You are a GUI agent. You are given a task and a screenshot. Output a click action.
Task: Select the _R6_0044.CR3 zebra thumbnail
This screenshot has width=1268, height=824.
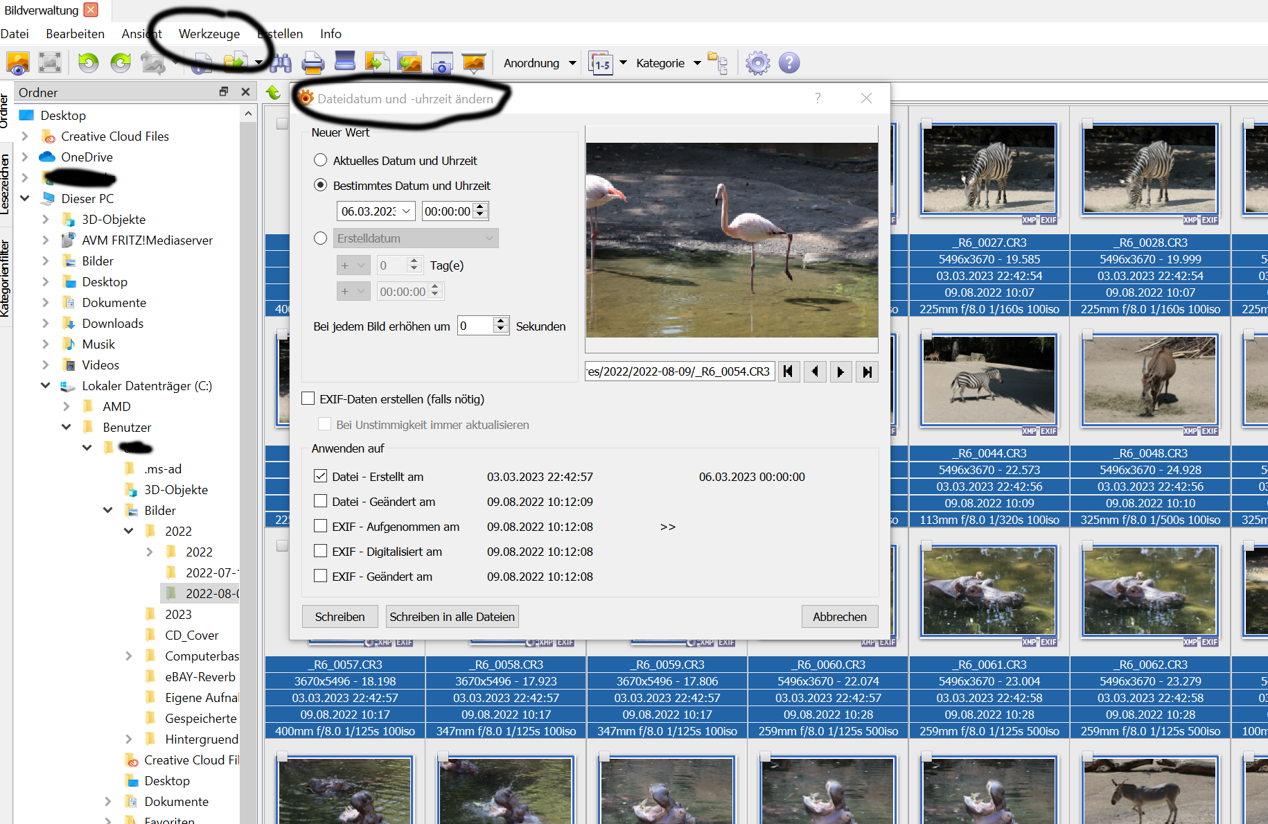(x=989, y=380)
